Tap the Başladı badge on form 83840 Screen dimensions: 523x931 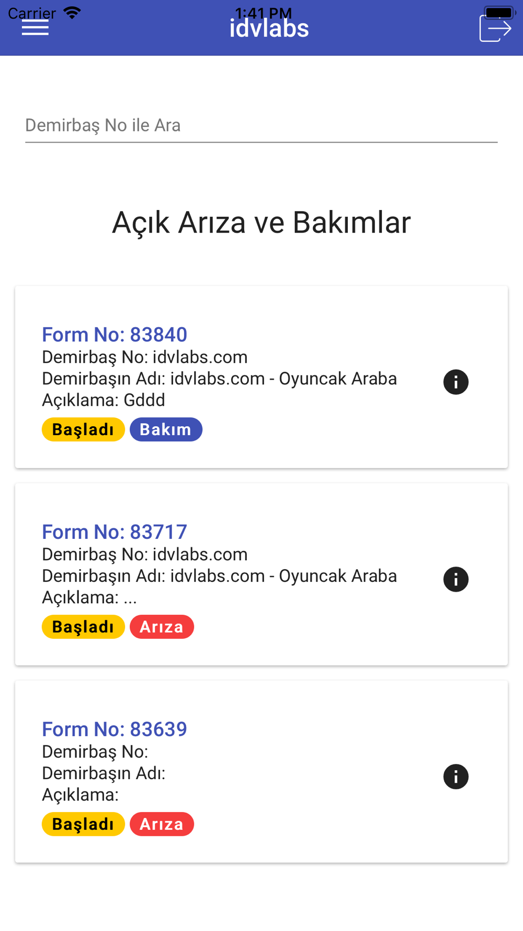click(83, 429)
